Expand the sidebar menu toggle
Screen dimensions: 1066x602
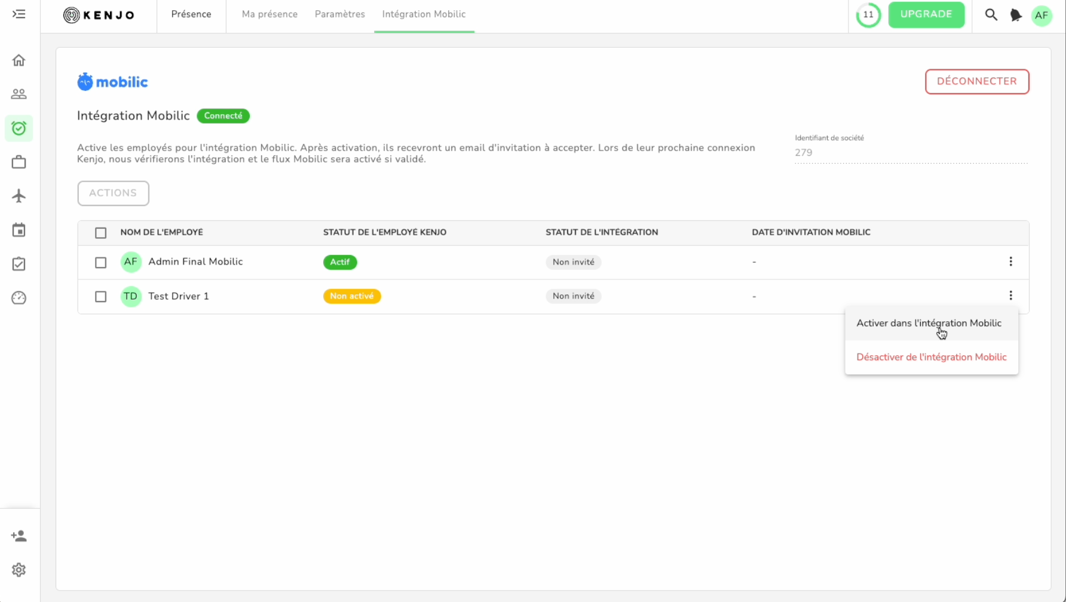pyautogui.click(x=19, y=14)
